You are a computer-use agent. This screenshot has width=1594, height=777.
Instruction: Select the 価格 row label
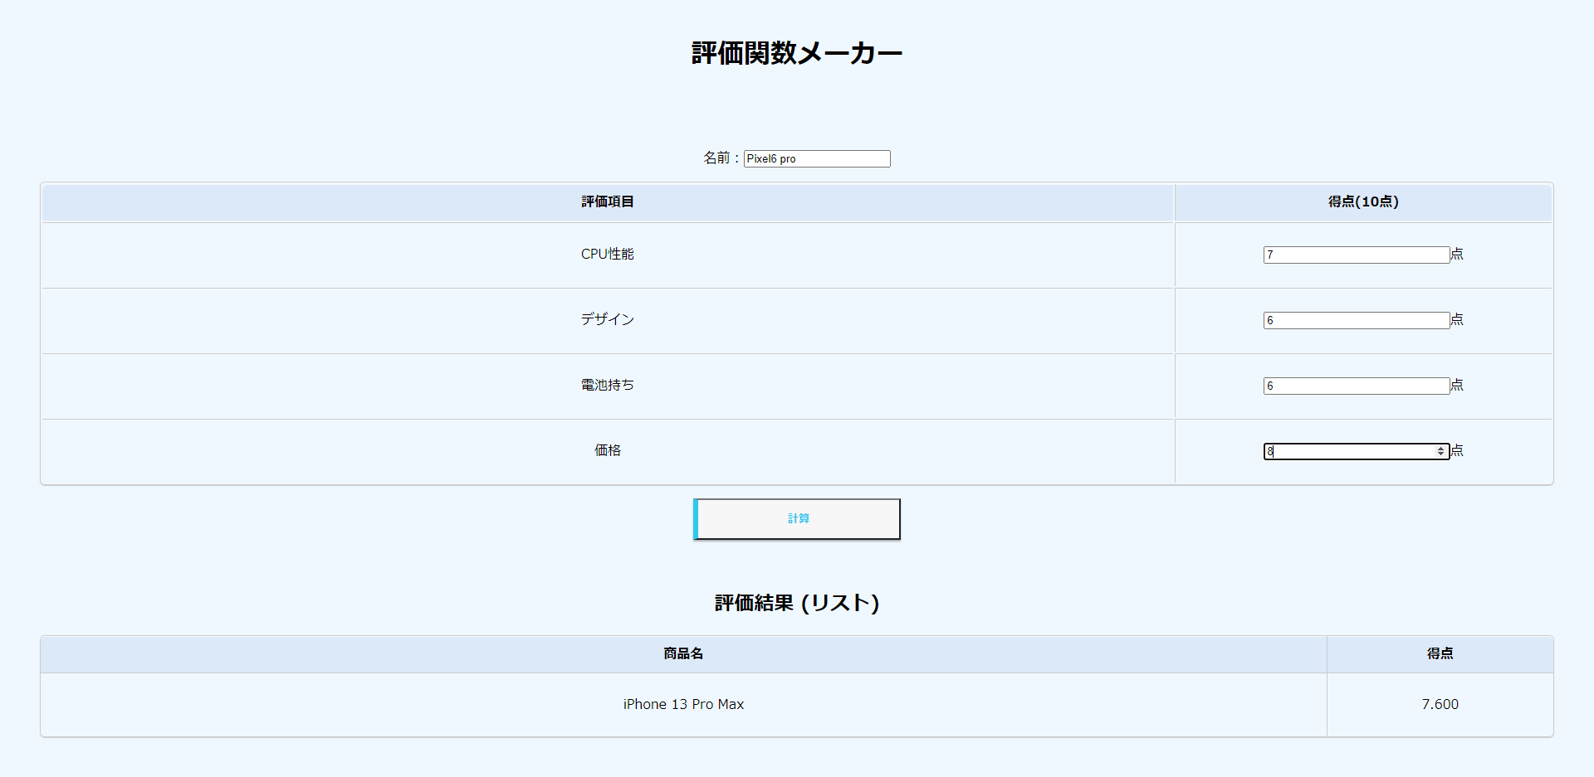(x=608, y=450)
